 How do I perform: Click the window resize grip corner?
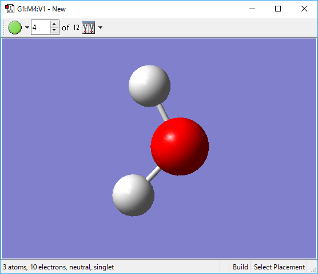click(x=314, y=270)
